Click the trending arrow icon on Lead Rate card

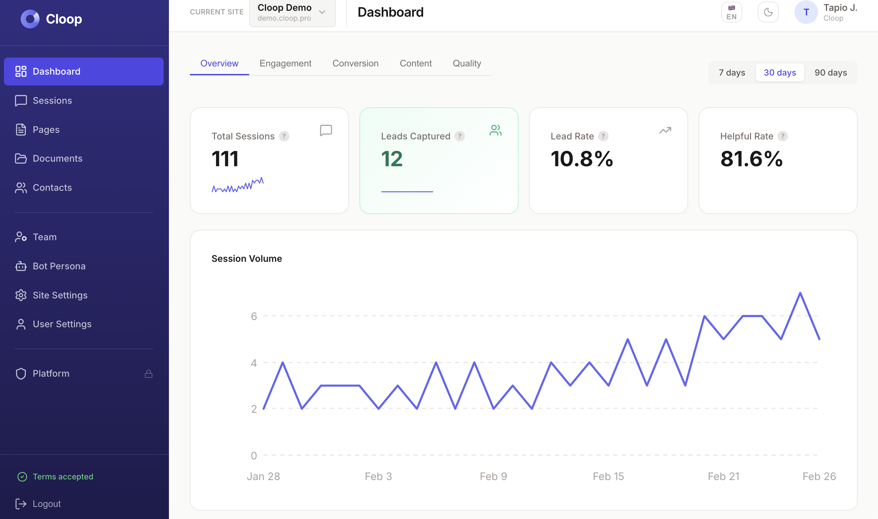[665, 131]
